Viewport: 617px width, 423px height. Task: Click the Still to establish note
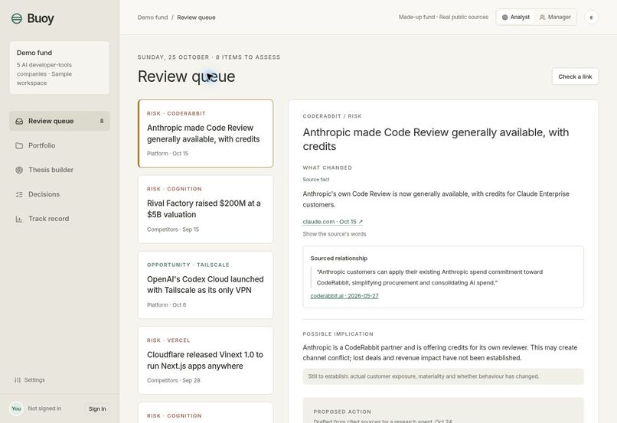(443, 376)
